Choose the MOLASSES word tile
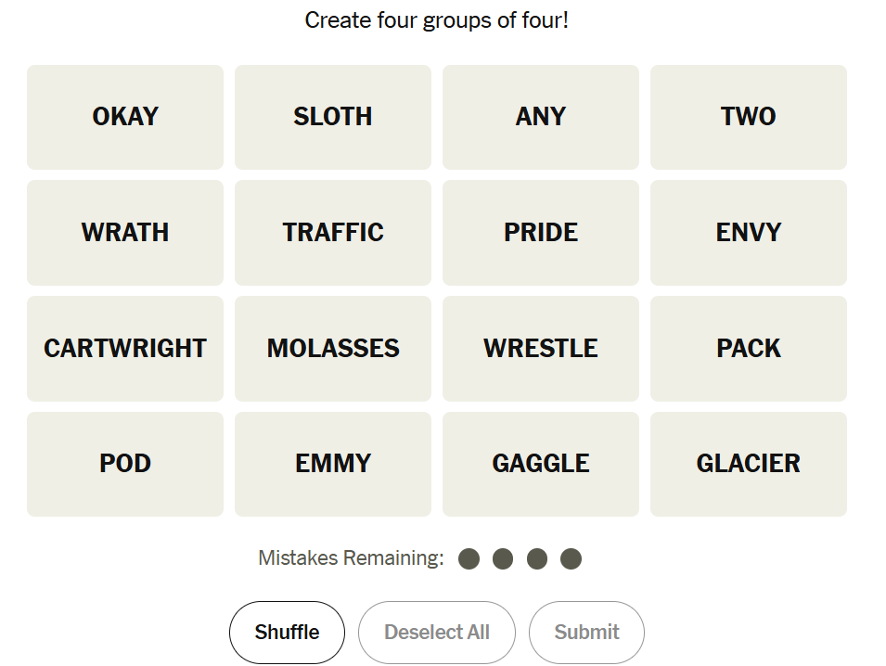 [x=333, y=349]
